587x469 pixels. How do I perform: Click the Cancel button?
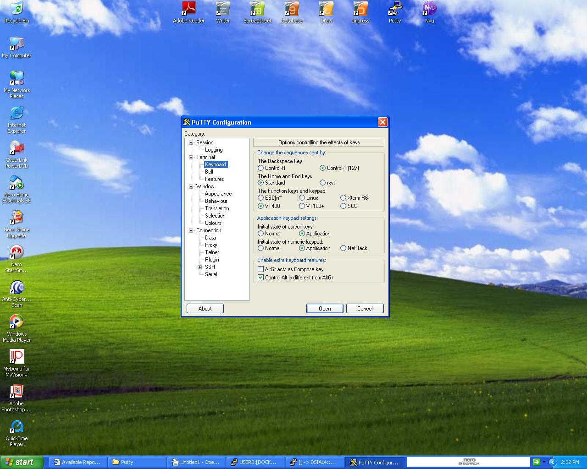[x=365, y=309]
